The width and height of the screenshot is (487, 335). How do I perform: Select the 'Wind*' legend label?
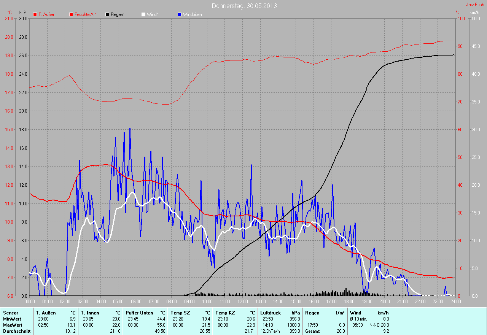[x=152, y=14]
